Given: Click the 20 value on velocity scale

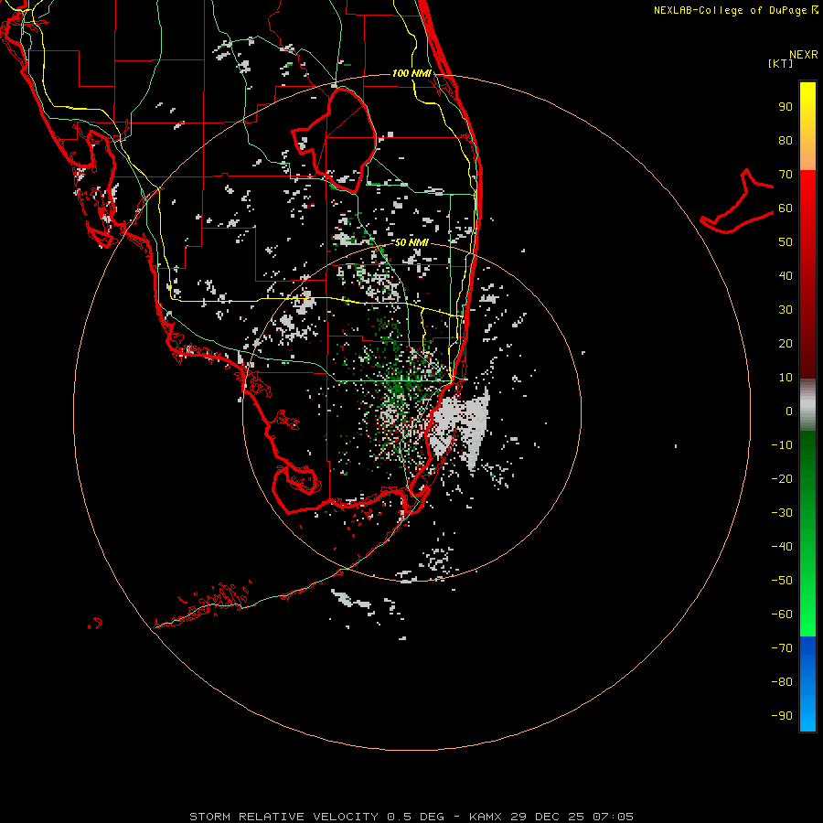Looking at the screenshot, I should [786, 344].
